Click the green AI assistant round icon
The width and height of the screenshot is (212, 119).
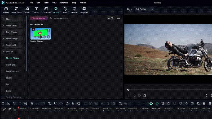(x=151, y=103)
